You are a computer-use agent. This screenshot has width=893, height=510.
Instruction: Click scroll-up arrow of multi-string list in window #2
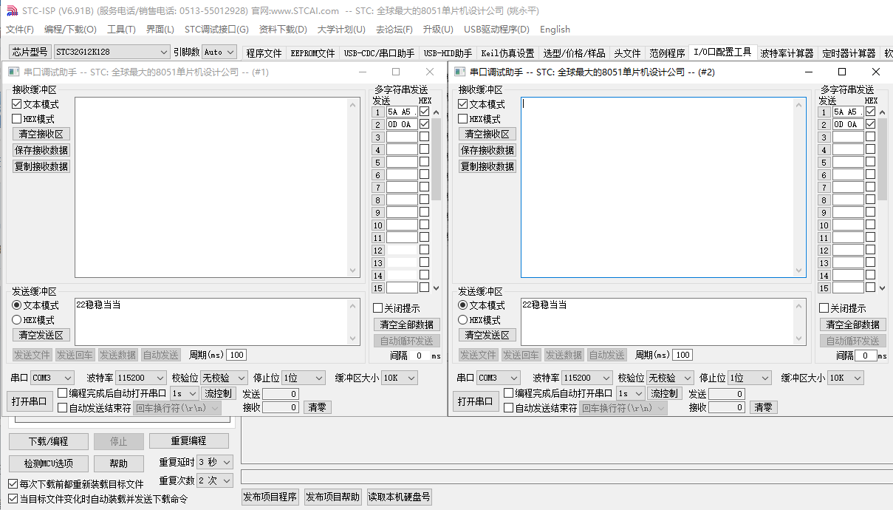click(x=882, y=112)
